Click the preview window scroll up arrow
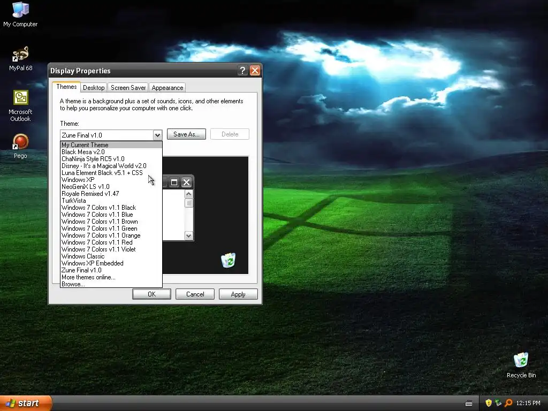 pos(189,194)
